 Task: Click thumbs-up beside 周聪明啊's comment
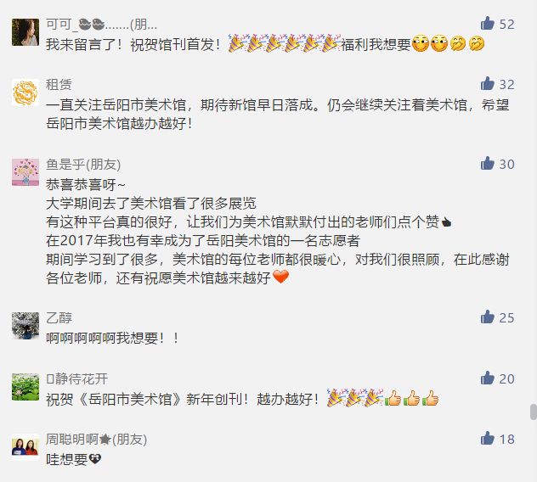[x=487, y=439]
